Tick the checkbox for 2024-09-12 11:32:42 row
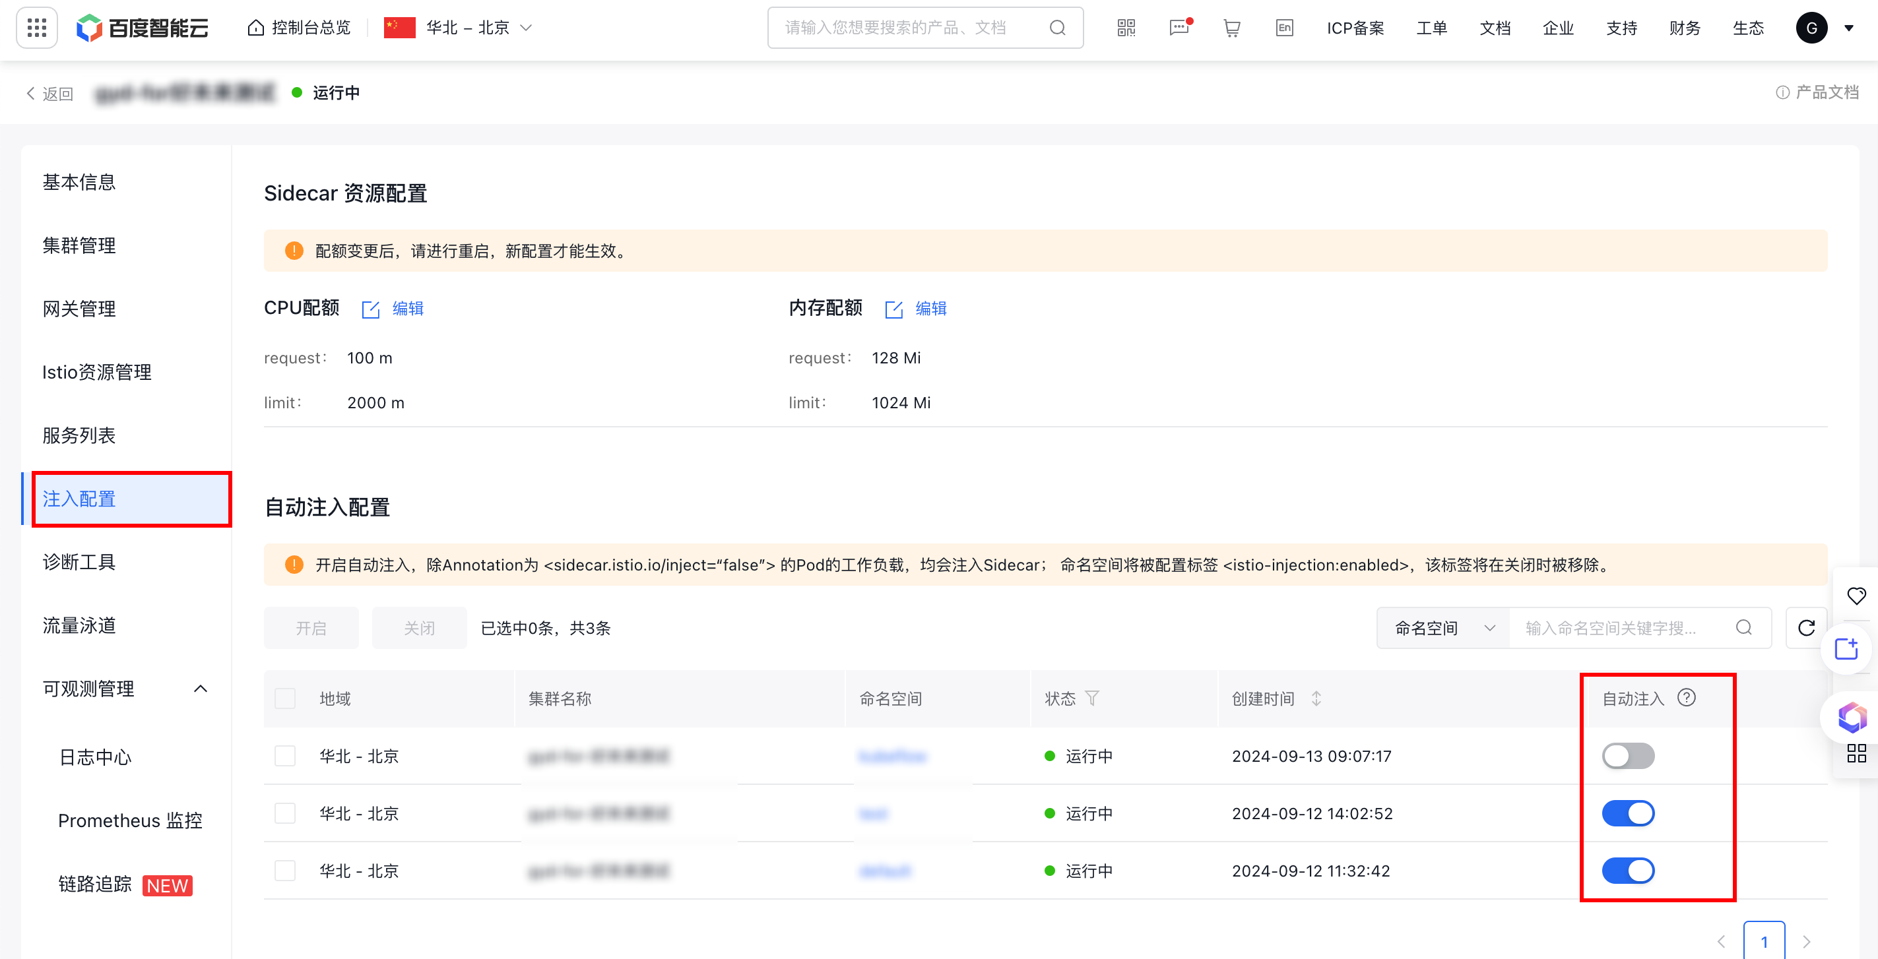The image size is (1878, 959). click(x=285, y=871)
